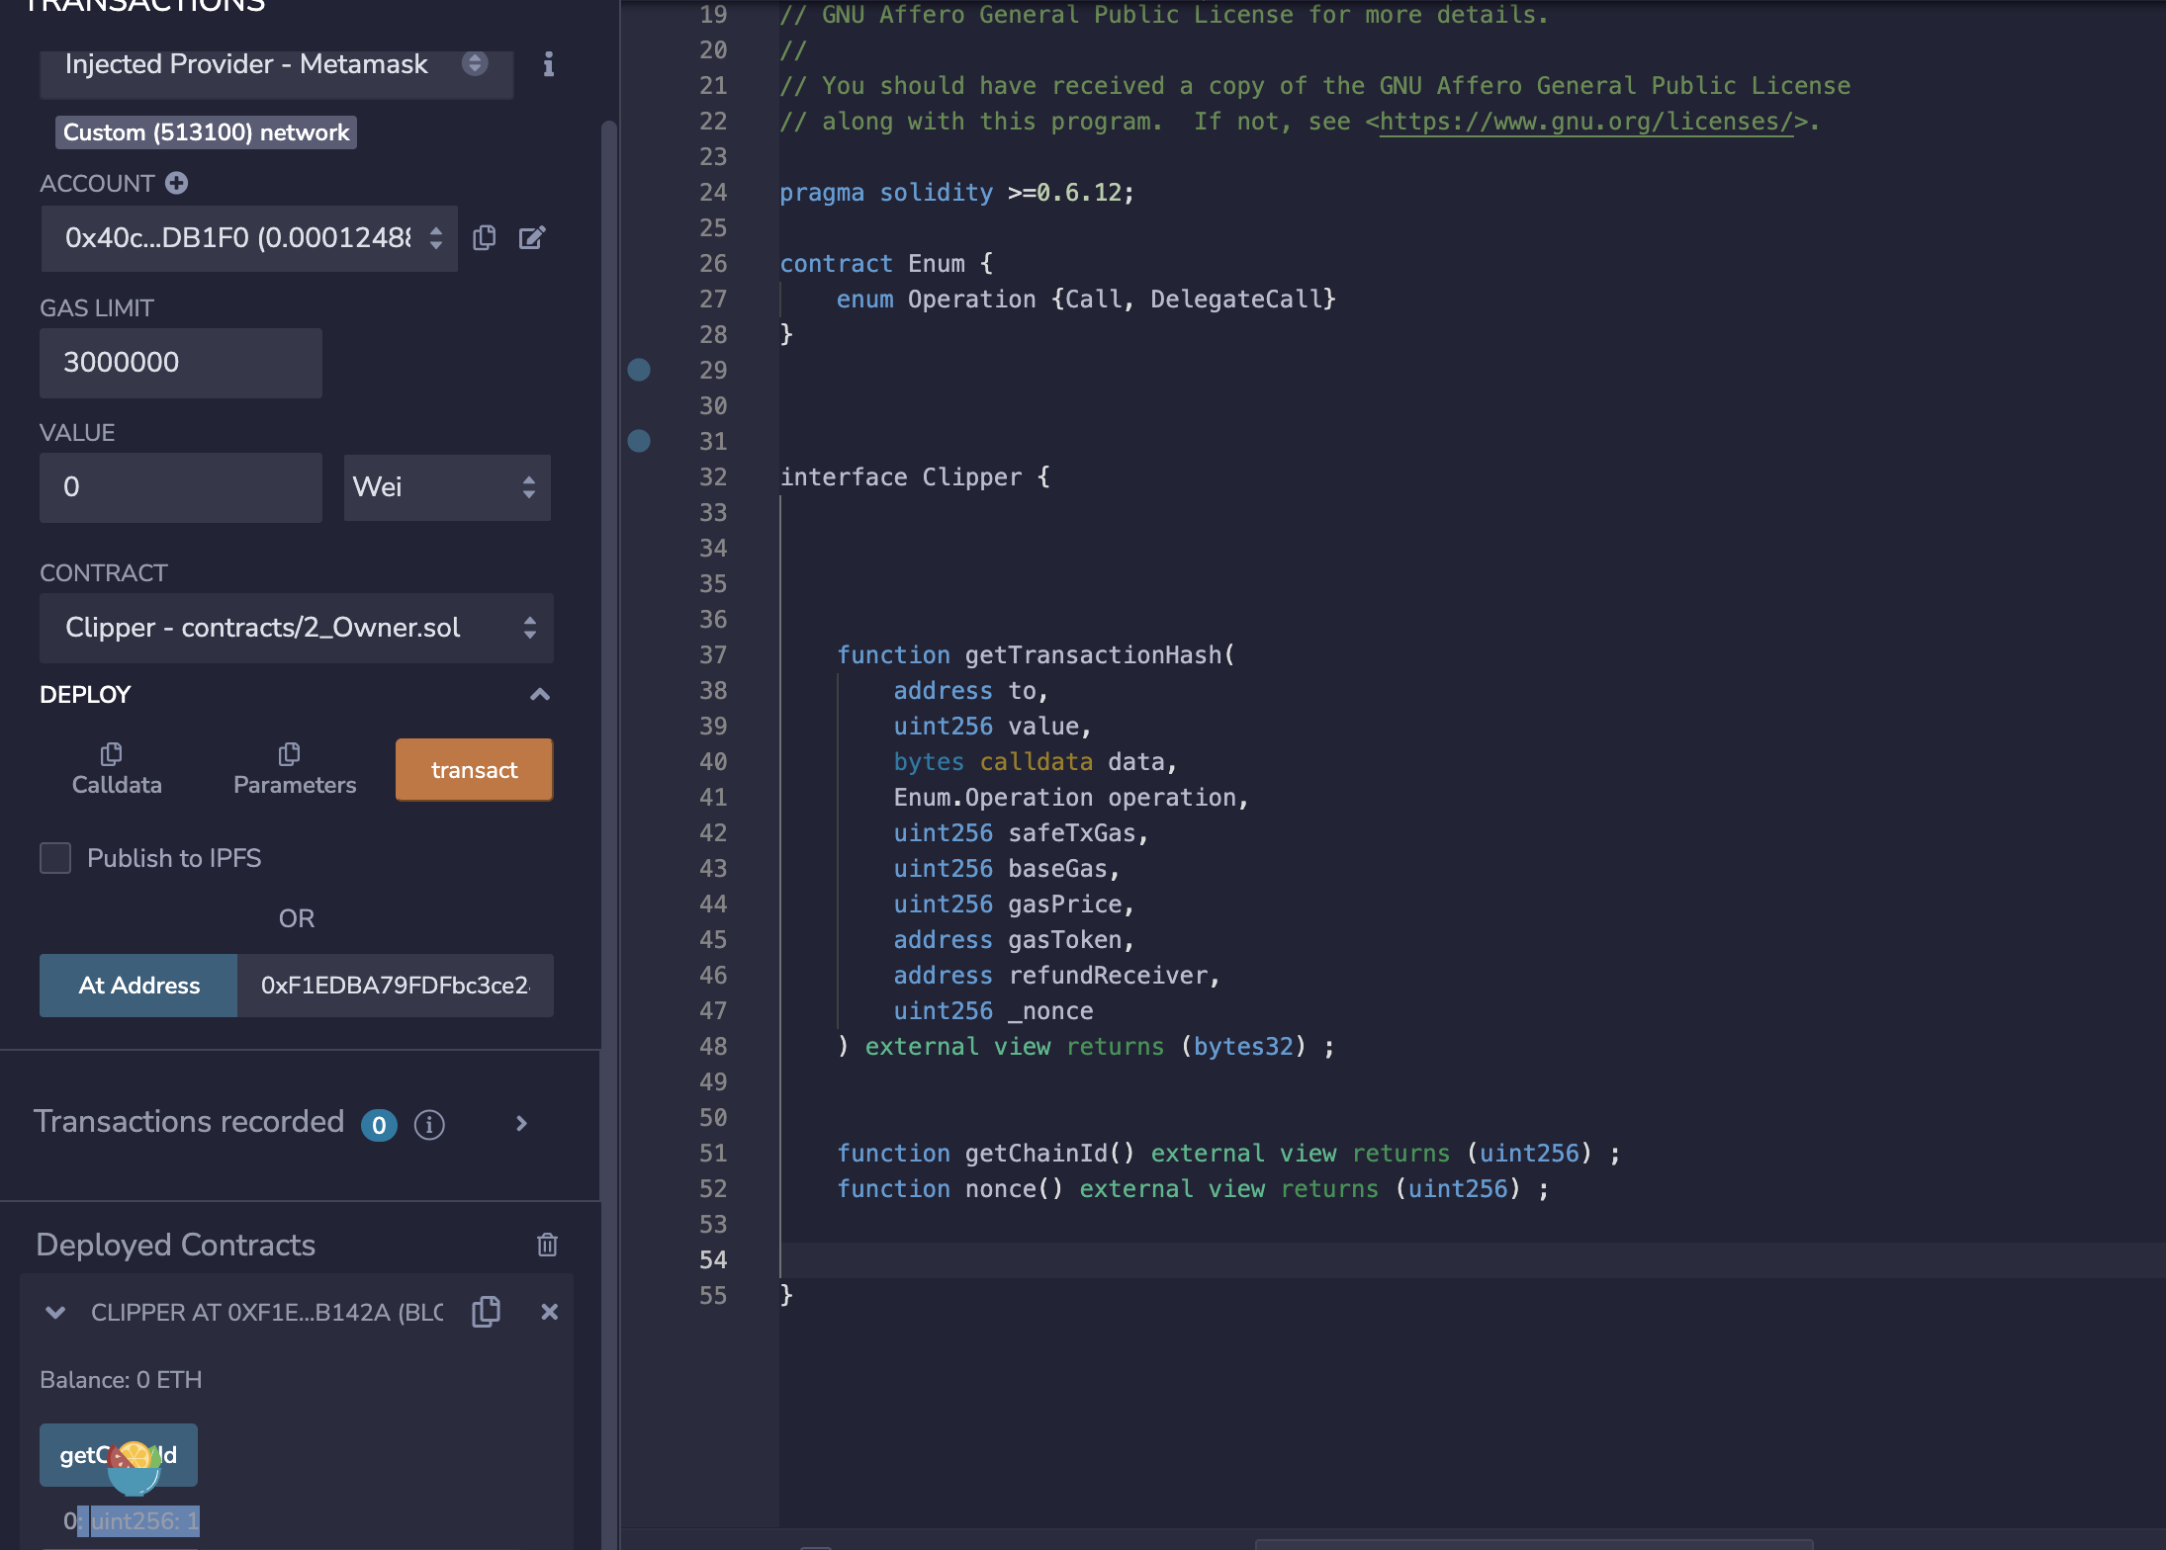Open the Injected Provider environment dropdown
This screenshot has width=2166, height=1550.
click(276, 65)
